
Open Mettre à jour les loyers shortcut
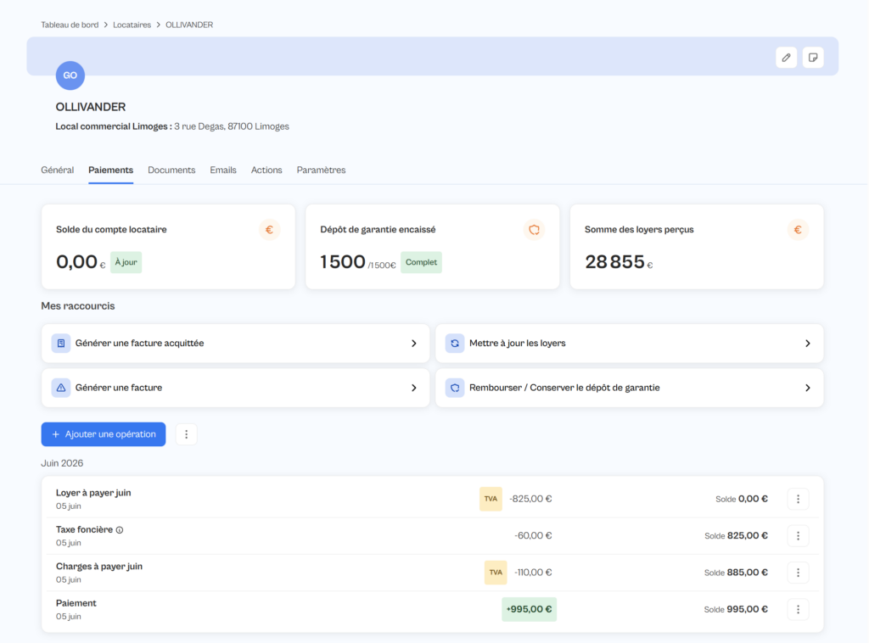click(630, 344)
